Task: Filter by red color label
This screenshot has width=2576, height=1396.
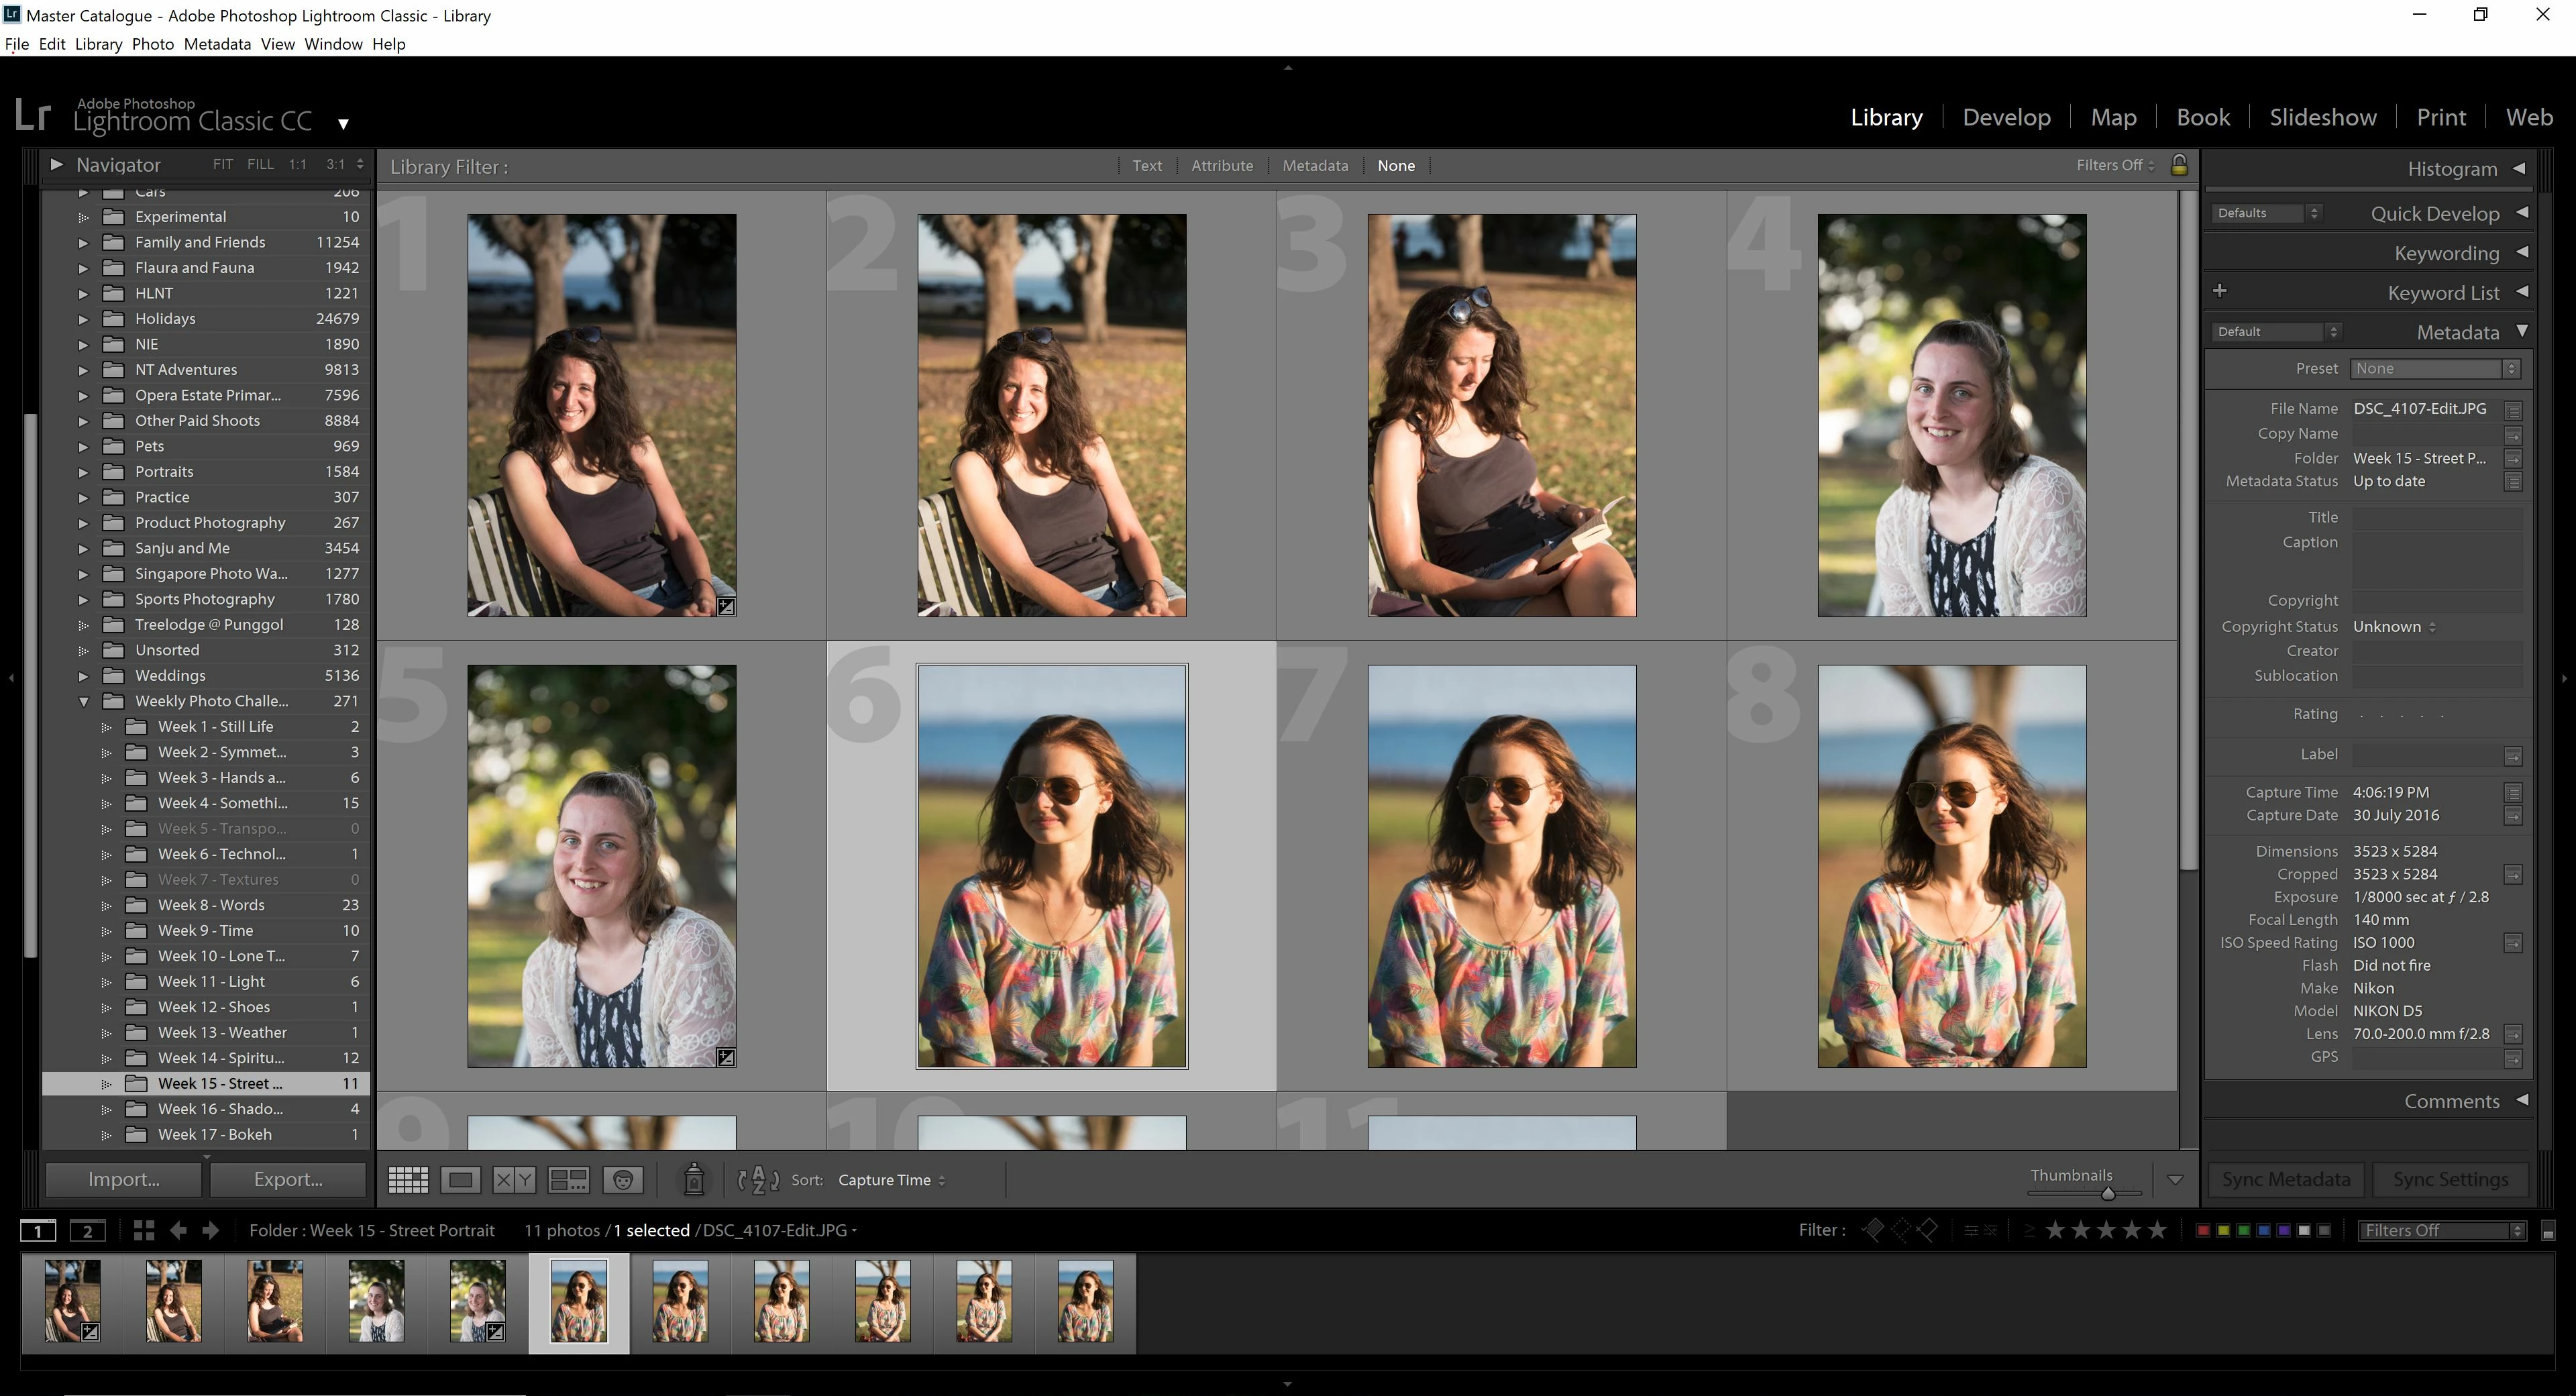Action: coord(2202,1230)
